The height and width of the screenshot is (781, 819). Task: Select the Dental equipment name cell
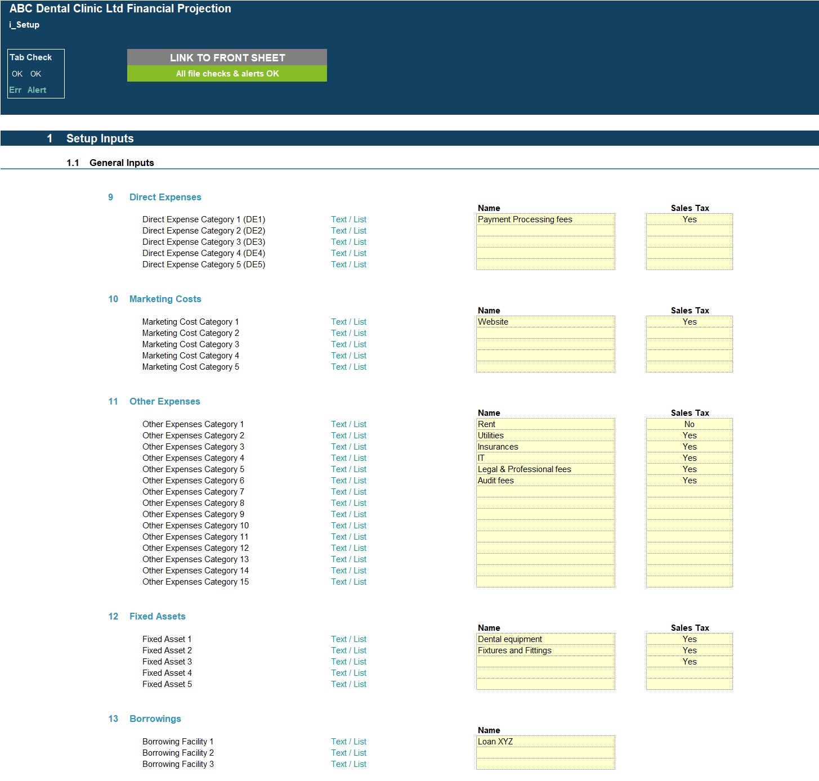[x=545, y=639]
